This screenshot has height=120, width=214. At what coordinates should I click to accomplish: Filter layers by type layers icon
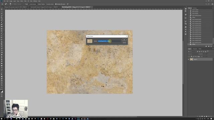(x=202, y=52)
